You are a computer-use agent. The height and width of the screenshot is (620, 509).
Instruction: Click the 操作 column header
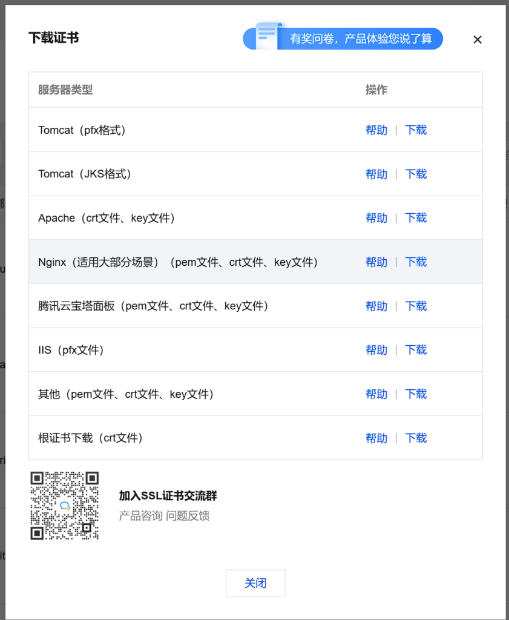pos(376,90)
